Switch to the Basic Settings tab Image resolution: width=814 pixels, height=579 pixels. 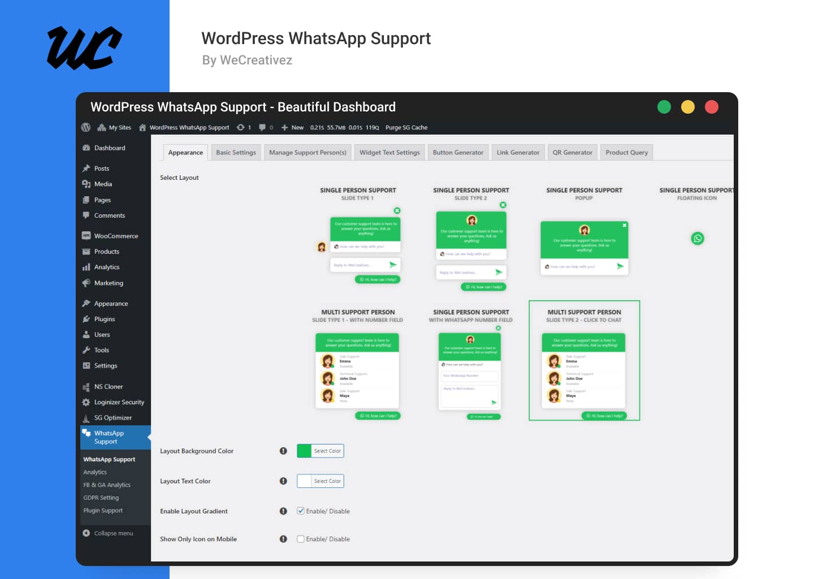click(236, 153)
